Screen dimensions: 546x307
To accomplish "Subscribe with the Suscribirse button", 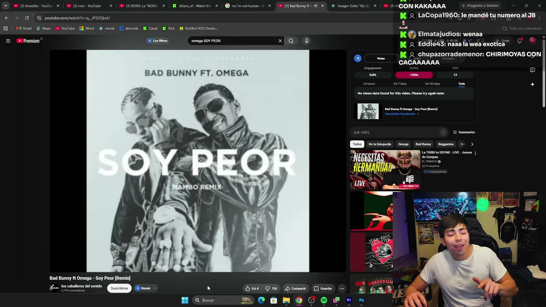I will [x=119, y=288].
